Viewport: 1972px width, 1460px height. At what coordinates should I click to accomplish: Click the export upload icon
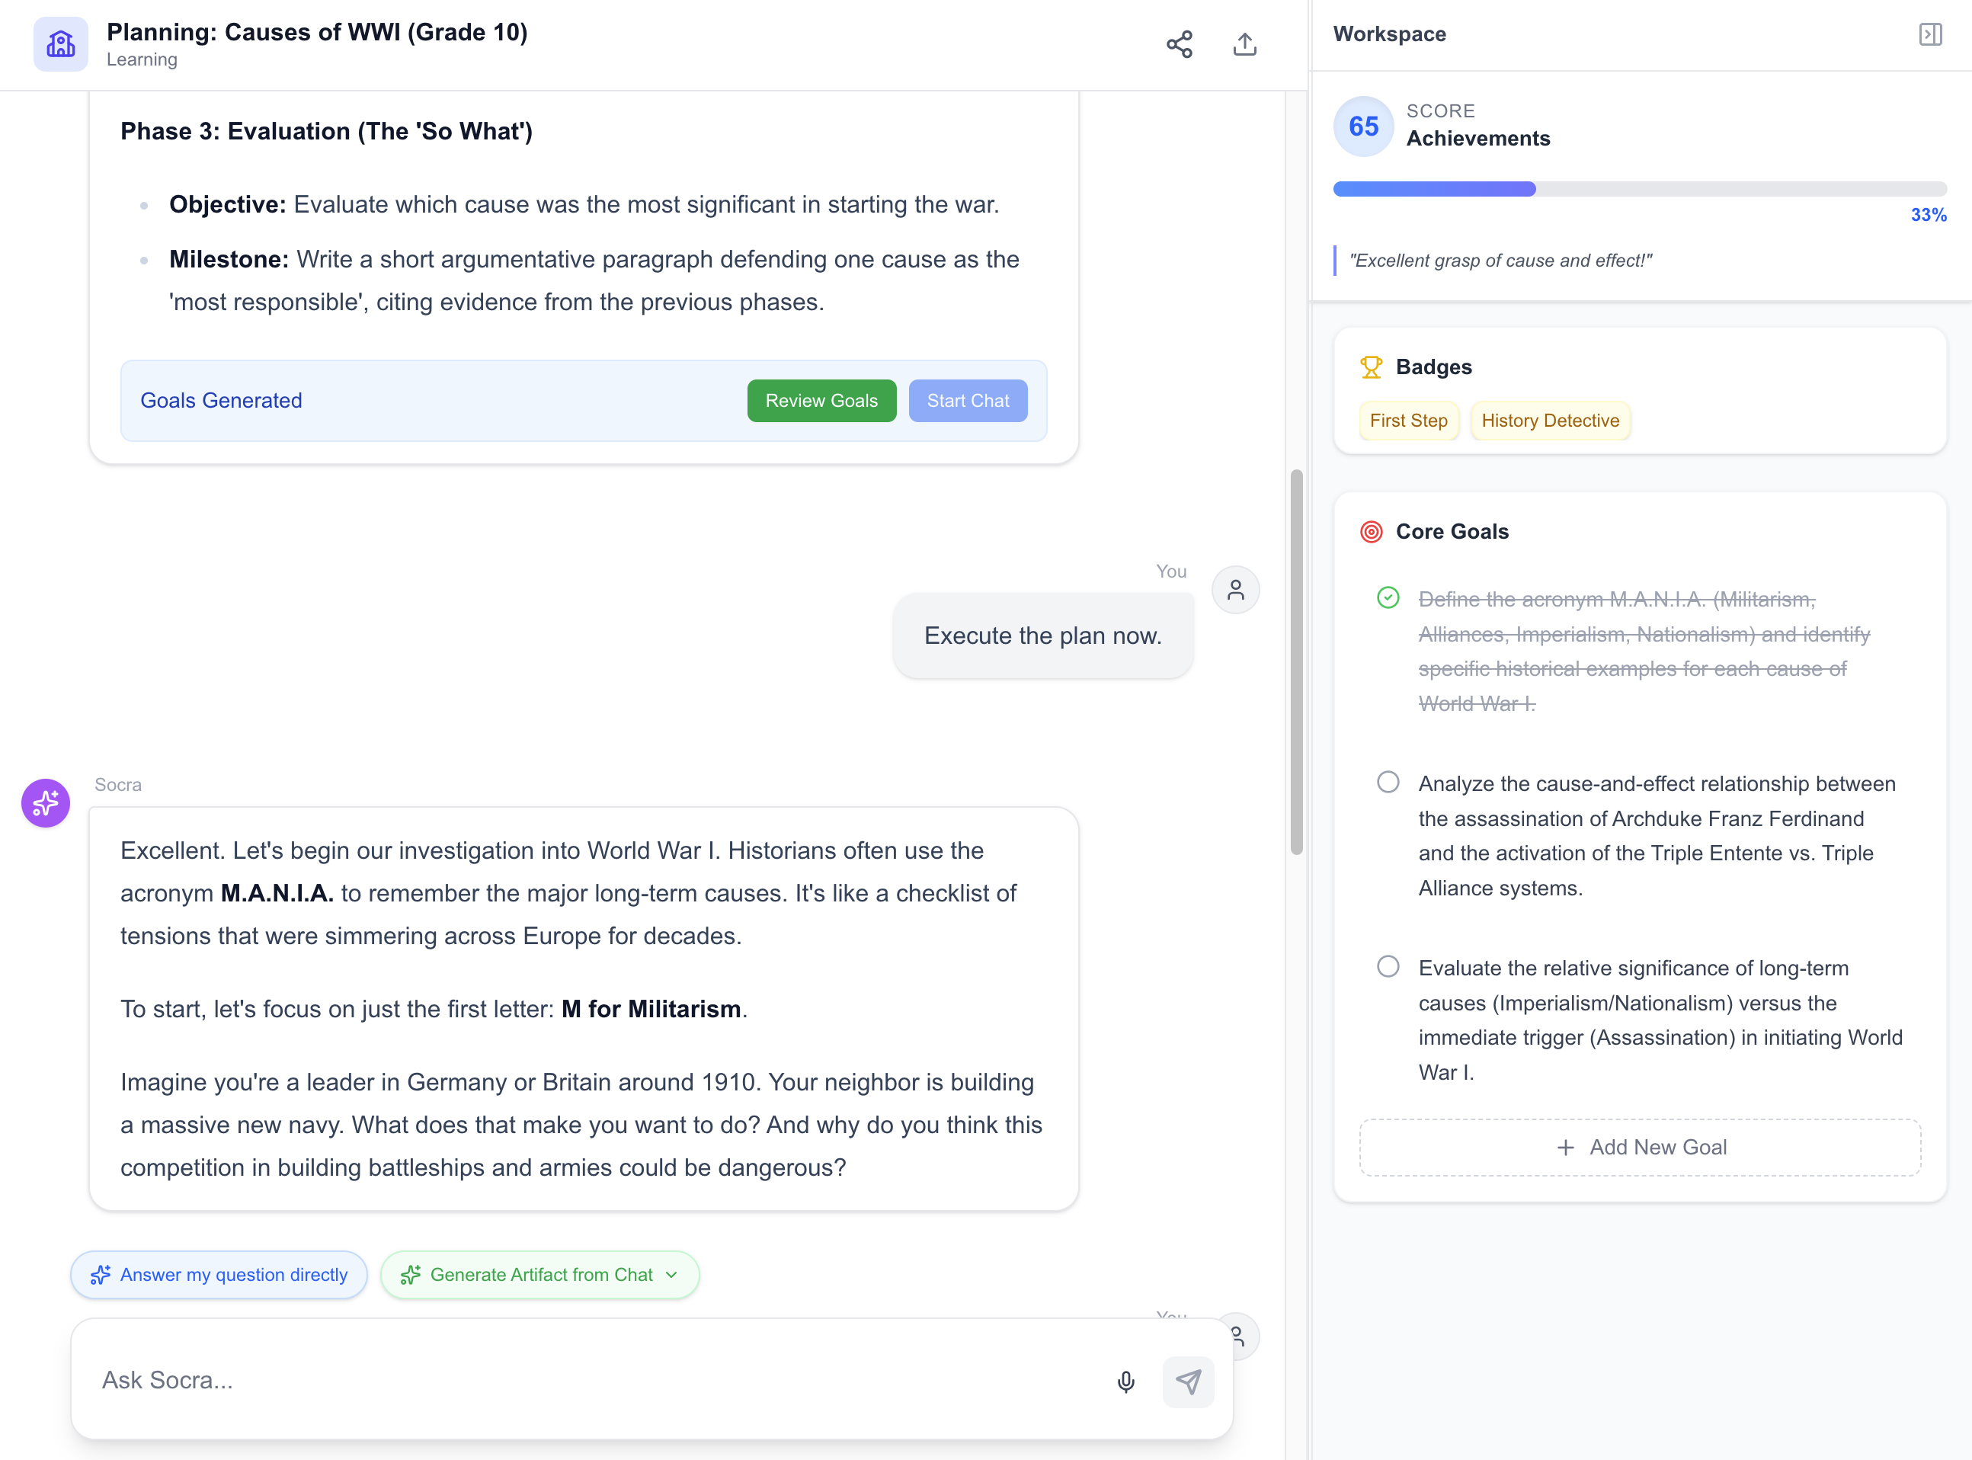click(1244, 44)
